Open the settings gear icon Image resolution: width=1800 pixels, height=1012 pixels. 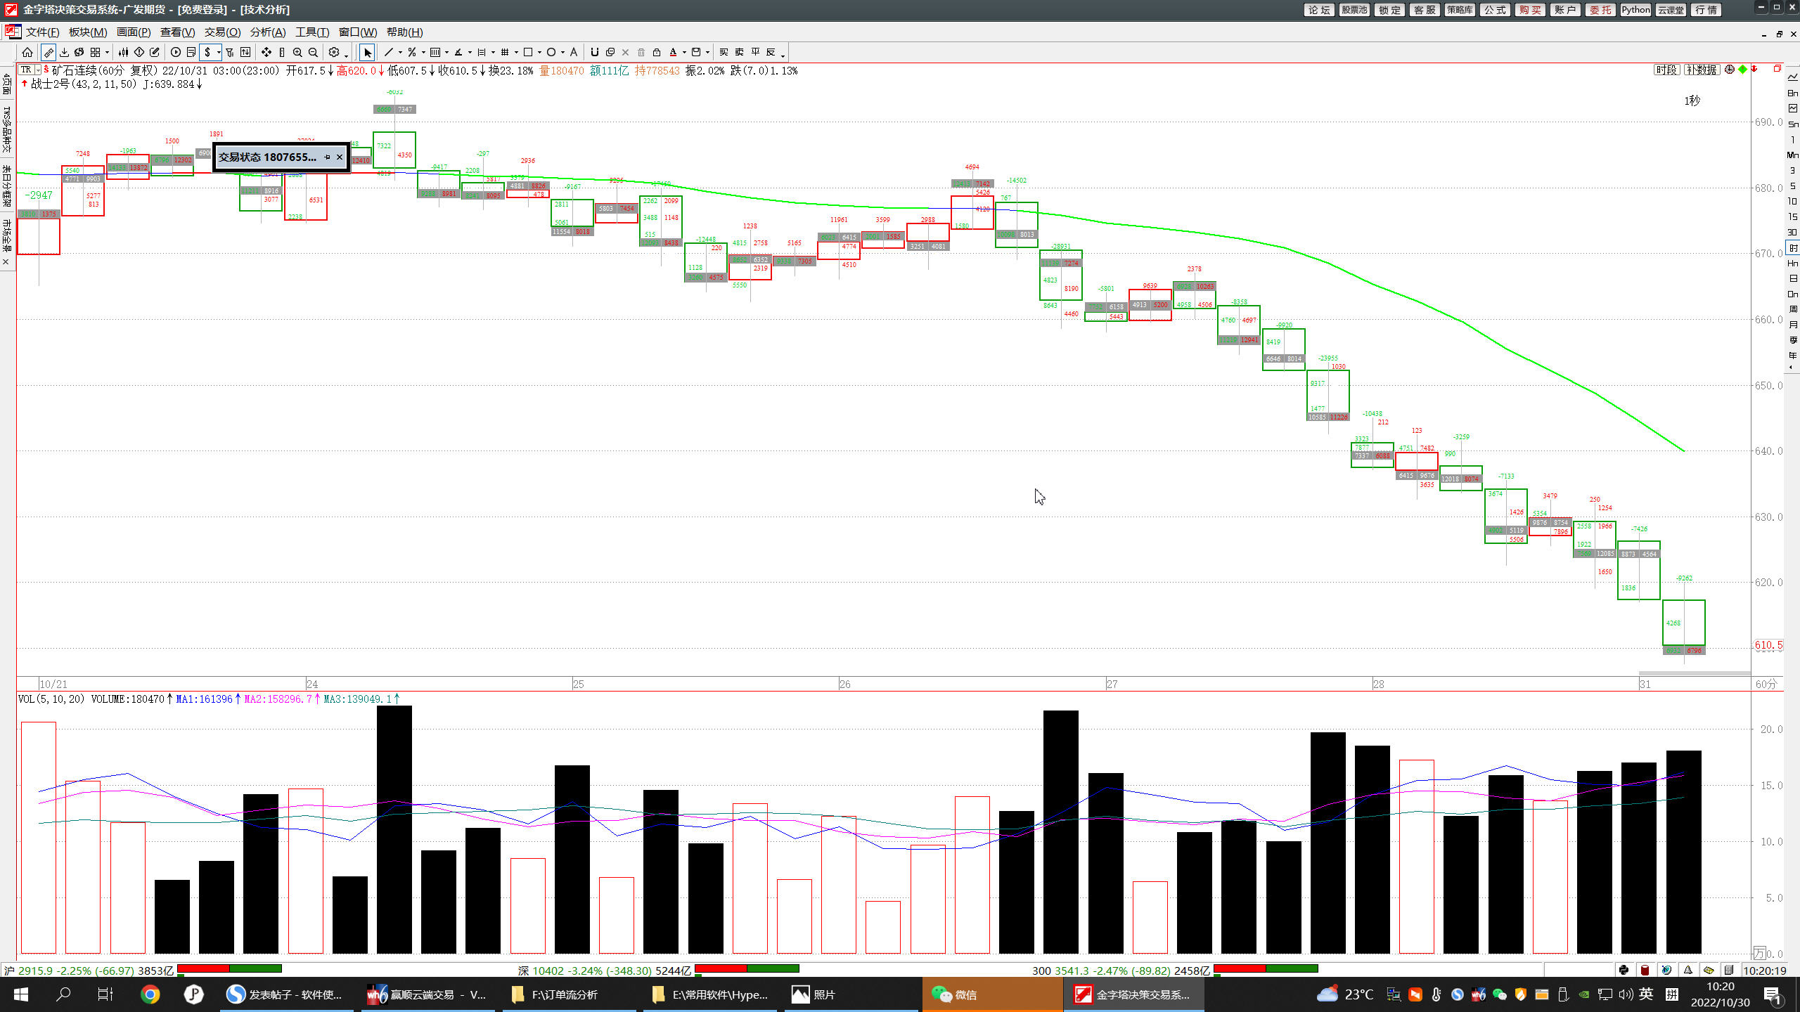point(334,52)
